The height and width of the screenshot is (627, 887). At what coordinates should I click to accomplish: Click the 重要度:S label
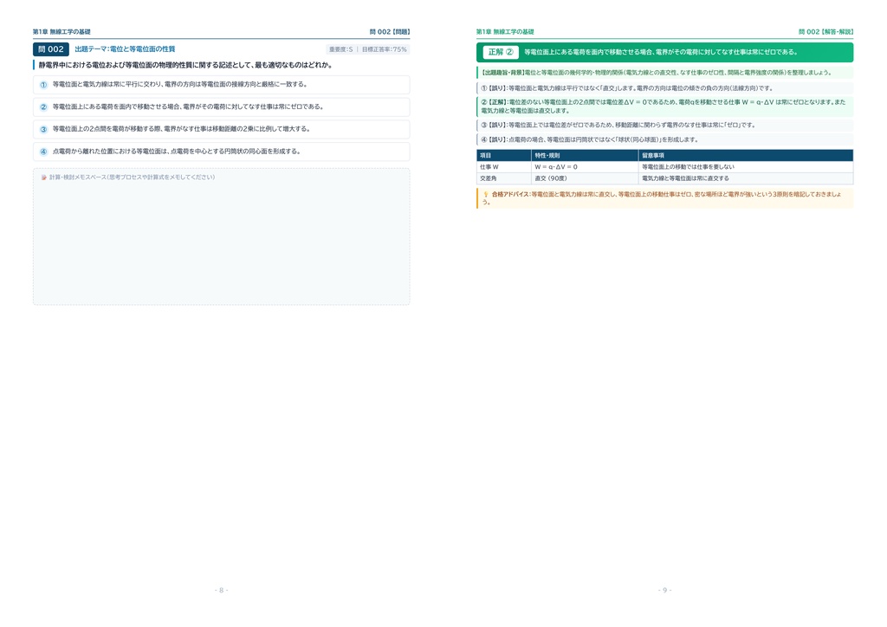(341, 49)
